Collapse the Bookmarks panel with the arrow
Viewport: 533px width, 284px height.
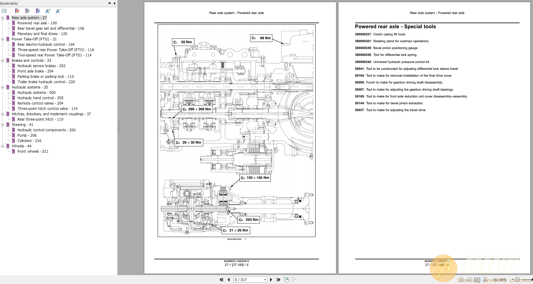[x=114, y=3]
